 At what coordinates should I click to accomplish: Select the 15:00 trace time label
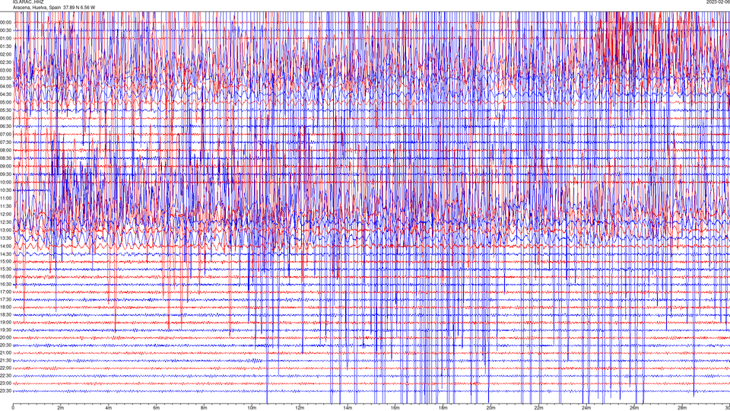[5, 261]
